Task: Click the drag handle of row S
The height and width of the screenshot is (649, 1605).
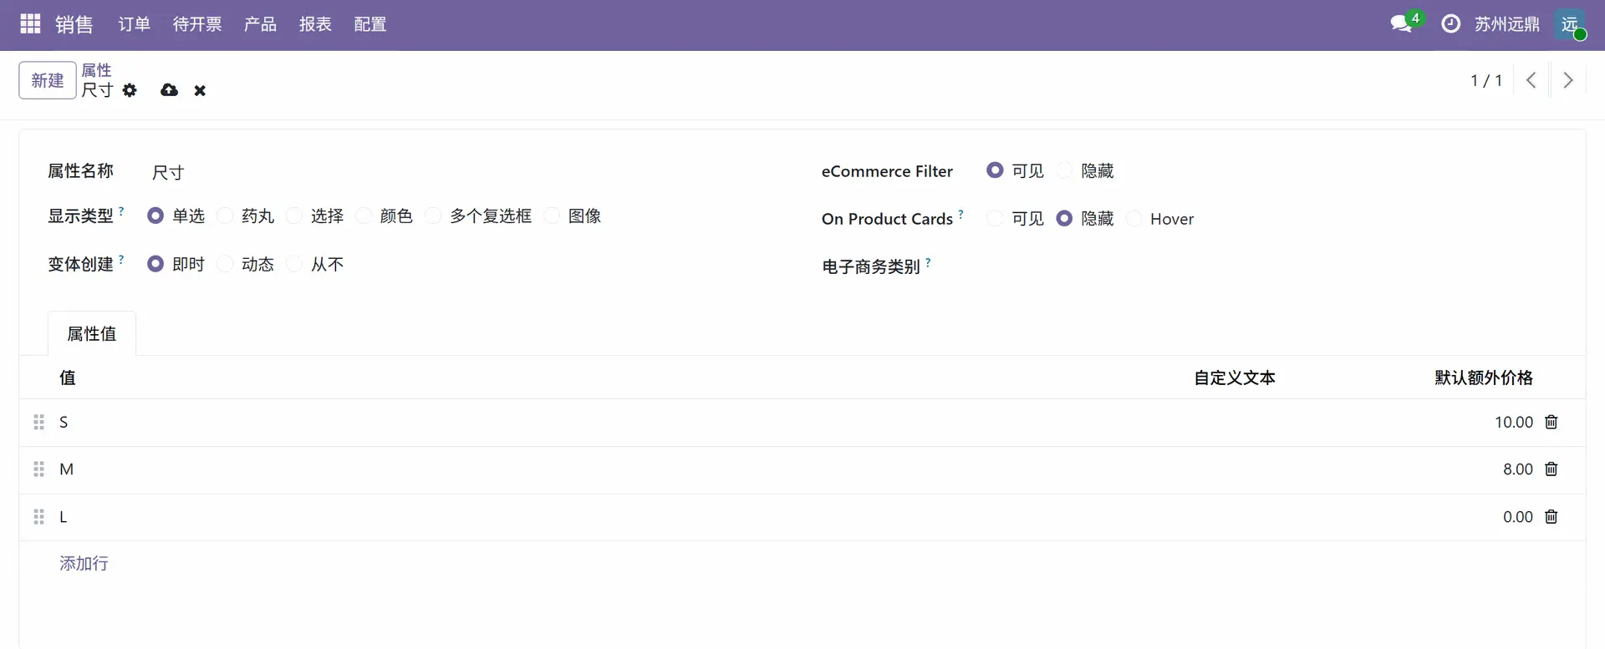Action: pos(38,422)
